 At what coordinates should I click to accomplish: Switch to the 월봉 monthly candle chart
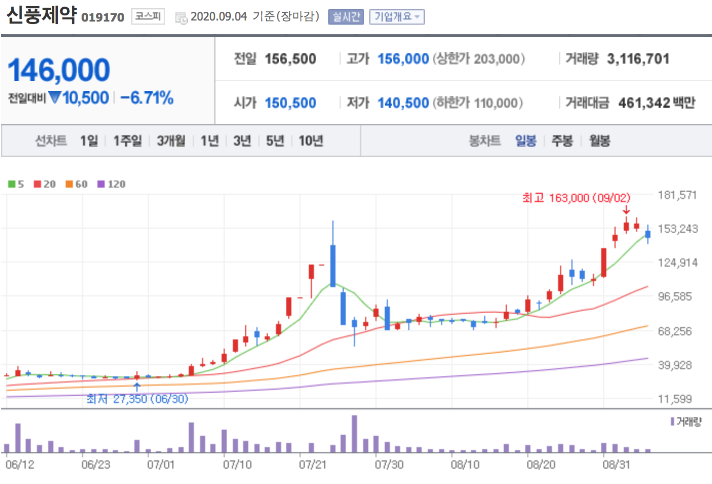click(x=599, y=140)
